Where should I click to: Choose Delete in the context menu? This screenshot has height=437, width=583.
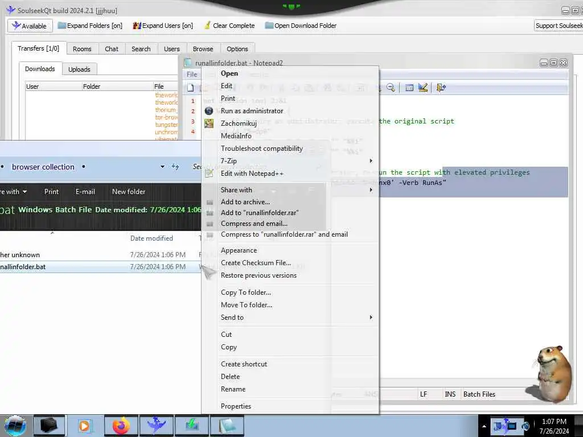pyautogui.click(x=230, y=377)
